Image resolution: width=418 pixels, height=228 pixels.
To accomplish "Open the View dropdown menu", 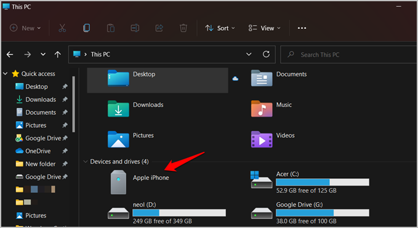I will (264, 28).
